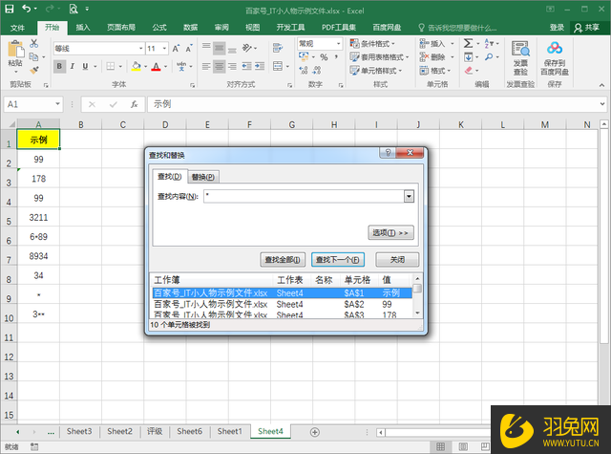Viewport: 611px width, 454px height.
Task: Open the 文件 File tab
Action: tap(17, 28)
